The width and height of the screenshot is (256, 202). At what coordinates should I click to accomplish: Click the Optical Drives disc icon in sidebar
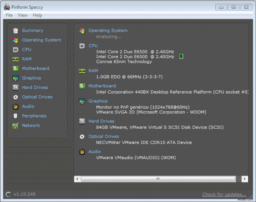pyautogui.click(x=15, y=97)
